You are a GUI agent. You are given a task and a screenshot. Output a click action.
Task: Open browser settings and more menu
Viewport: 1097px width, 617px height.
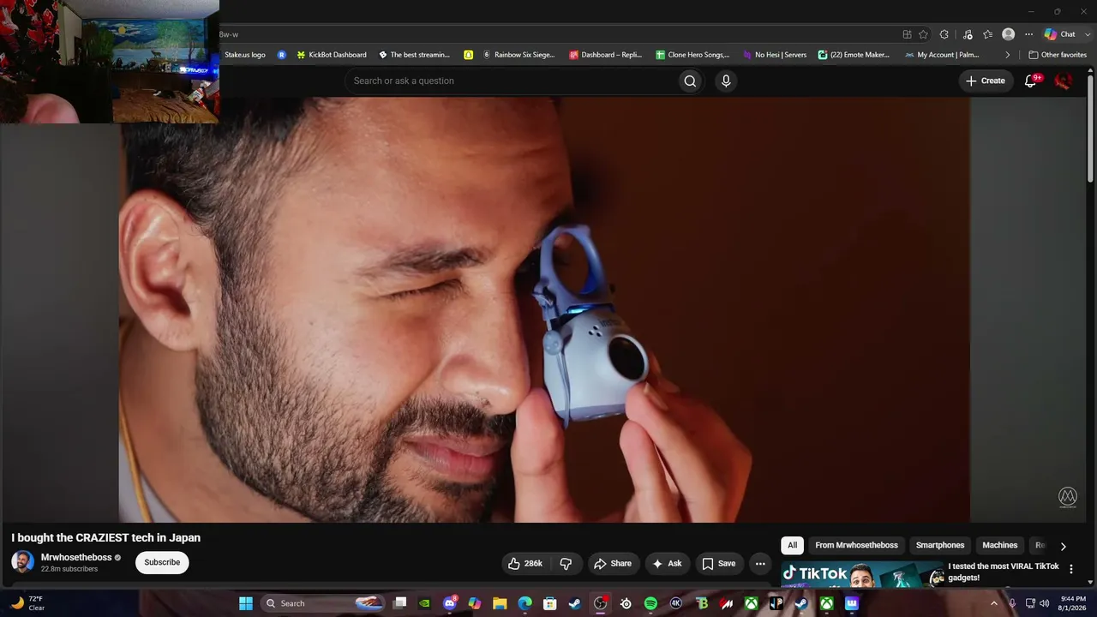(x=1028, y=34)
